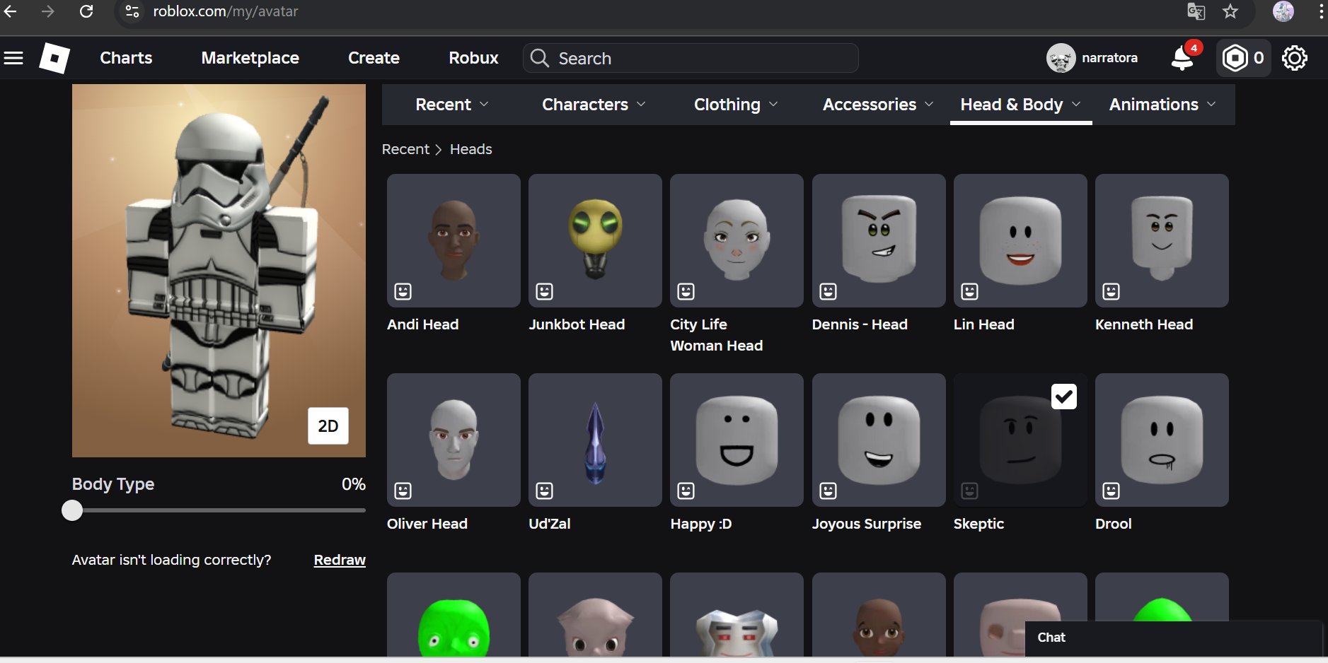This screenshot has width=1328, height=663.
Task: Select the Ud'Zal head thumbnail
Action: (x=595, y=440)
